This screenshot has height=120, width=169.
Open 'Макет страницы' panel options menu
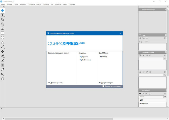pos(166,9)
